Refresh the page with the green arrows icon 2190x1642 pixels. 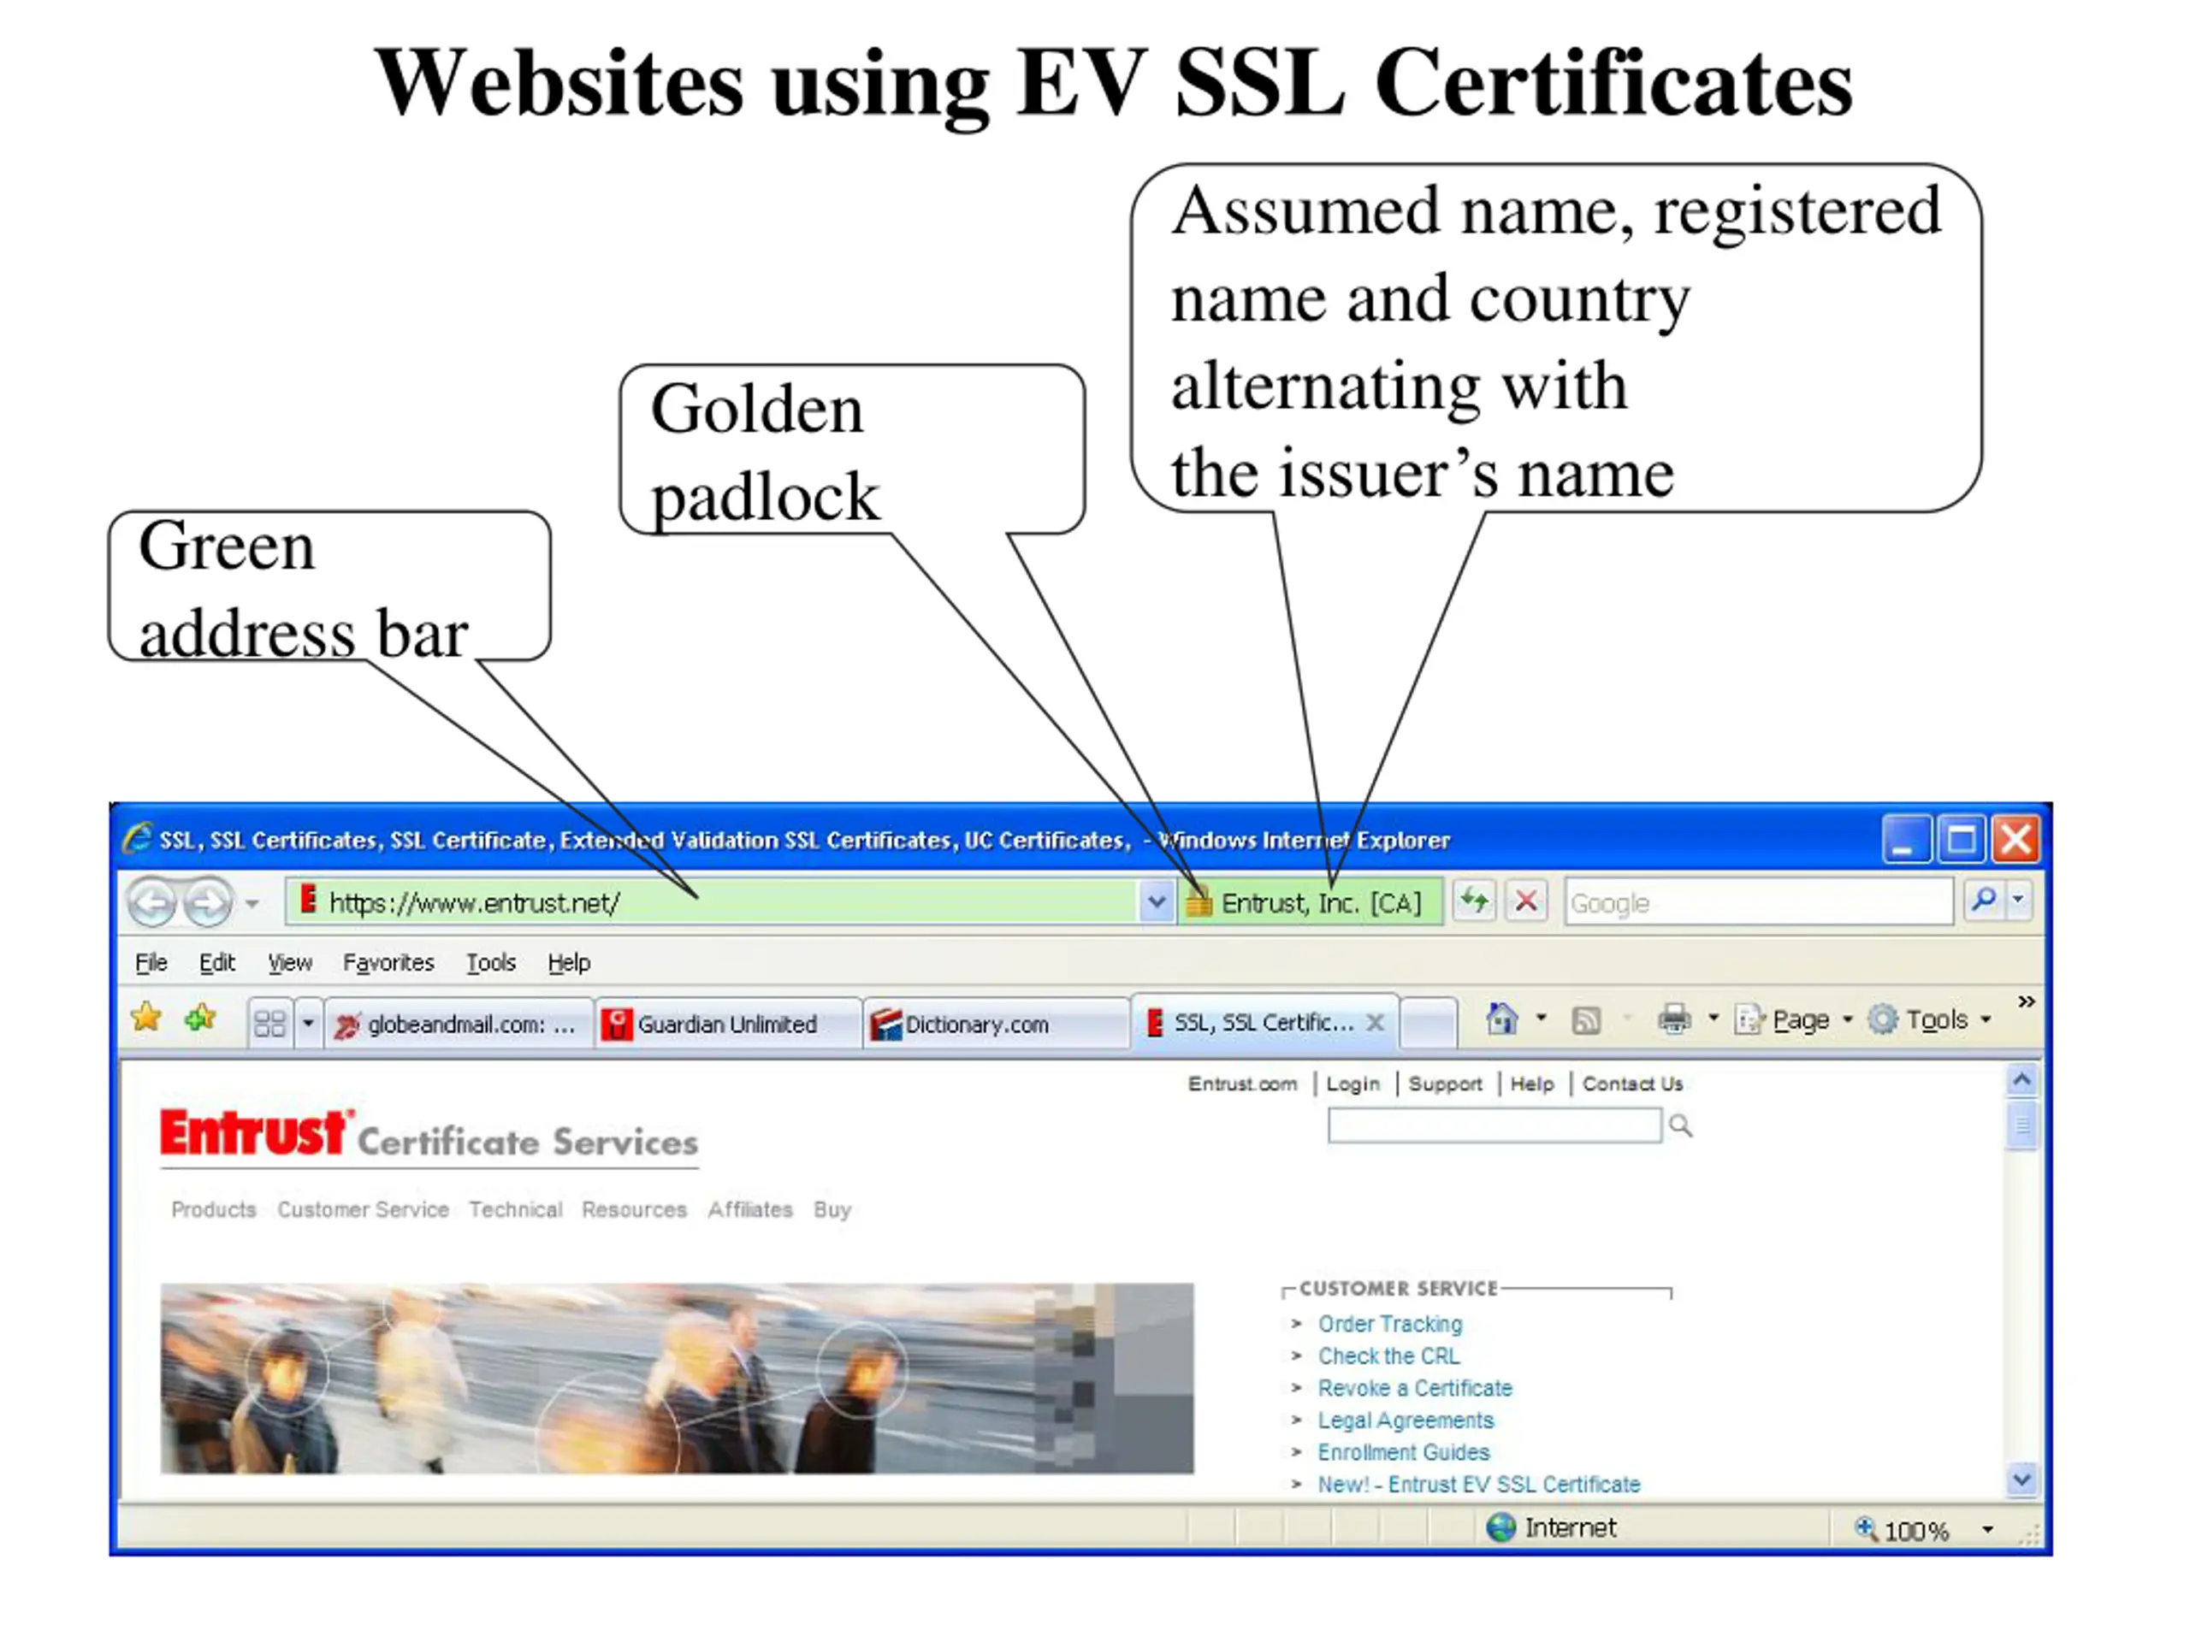pos(1474,901)
